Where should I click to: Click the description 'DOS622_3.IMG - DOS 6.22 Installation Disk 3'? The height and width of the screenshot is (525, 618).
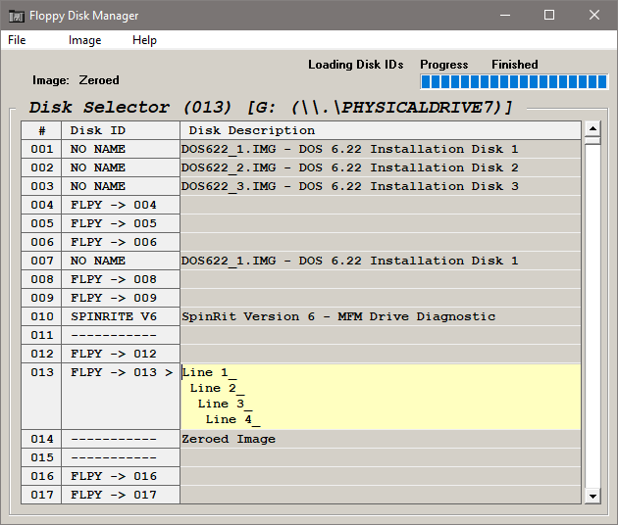349,186
